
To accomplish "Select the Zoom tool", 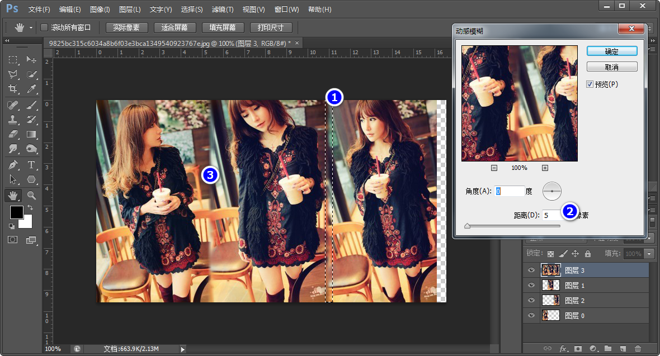I will [31, 195].
